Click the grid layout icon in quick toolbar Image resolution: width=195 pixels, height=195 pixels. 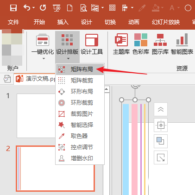(112, 7)
